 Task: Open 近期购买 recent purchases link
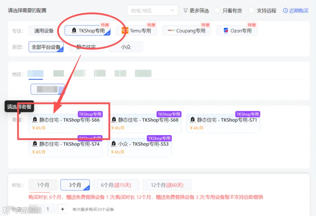(299, 11)
